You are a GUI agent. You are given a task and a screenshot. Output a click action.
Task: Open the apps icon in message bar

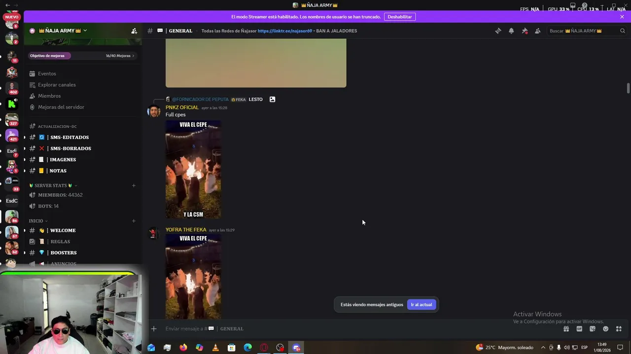coord(619,328)
